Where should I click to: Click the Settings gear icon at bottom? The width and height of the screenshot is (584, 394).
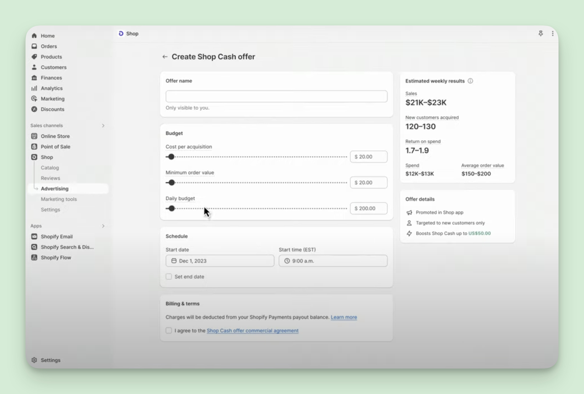pyautogui.click(x=34, y=360)
